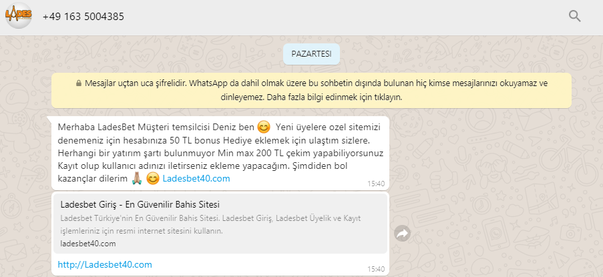603x277 pixels.
Task: Click the preview description starting Ladesbet Türkiye'nin
Action: click(x=210, y=225)
